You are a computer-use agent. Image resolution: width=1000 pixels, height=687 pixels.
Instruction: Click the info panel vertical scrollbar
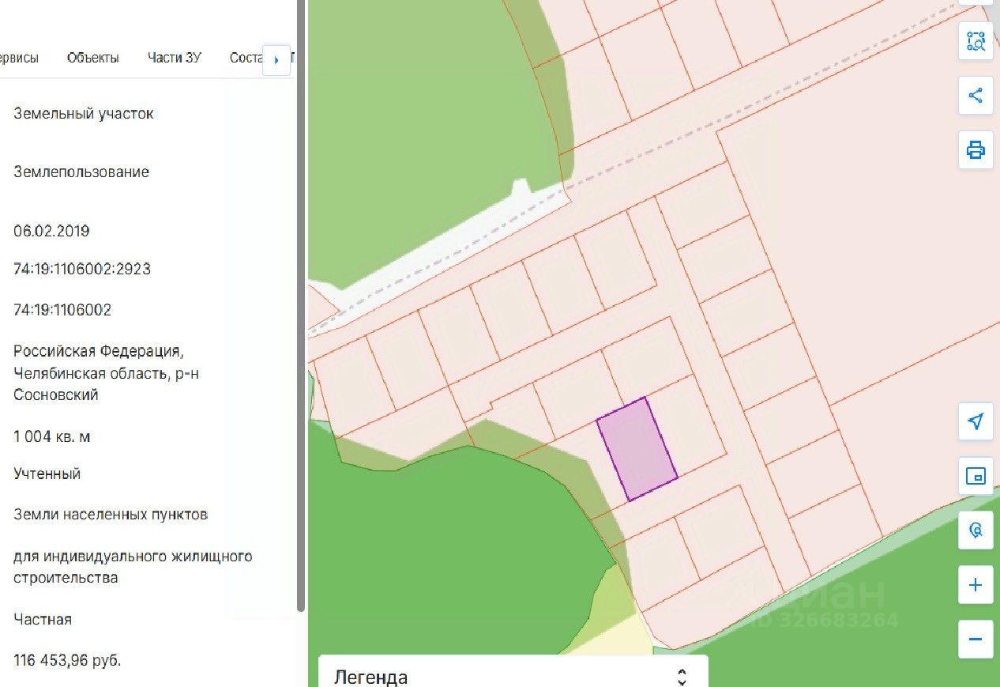coord(300,305)
